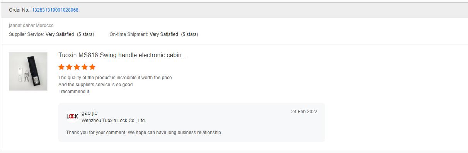Select the second orange rating star
Image resolution: width=468 pixels, height=153 pixels.
(69, 67)
